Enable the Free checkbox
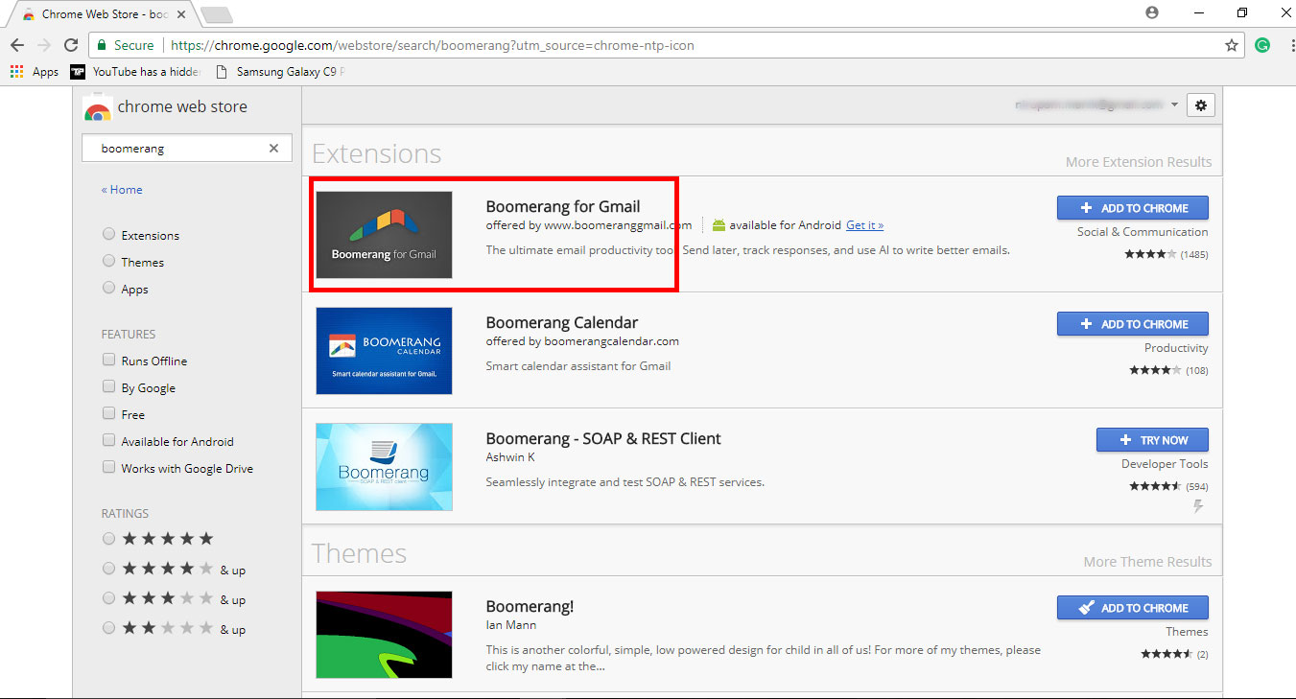 [x=108, y=413]
